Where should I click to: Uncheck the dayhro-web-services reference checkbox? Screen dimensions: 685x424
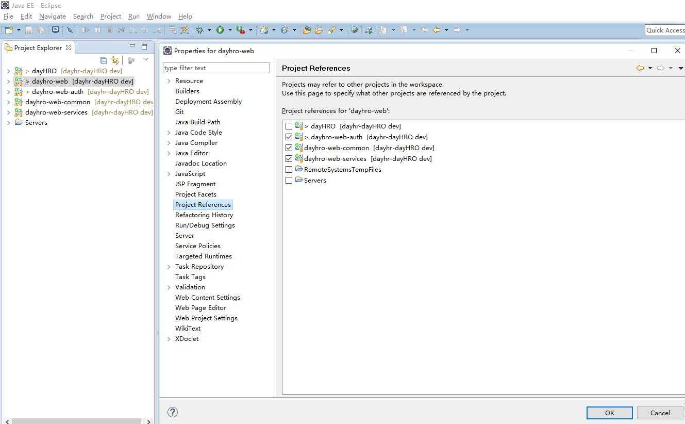pos(289,158)
